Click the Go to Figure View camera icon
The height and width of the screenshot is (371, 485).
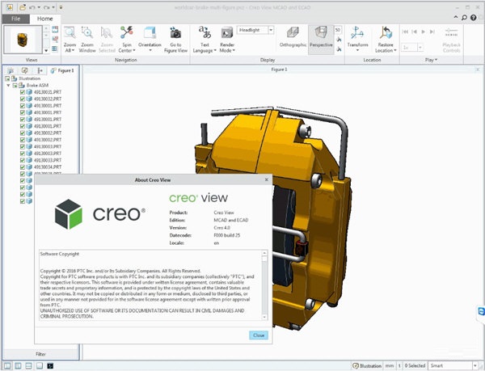click(x=175, y=34)
